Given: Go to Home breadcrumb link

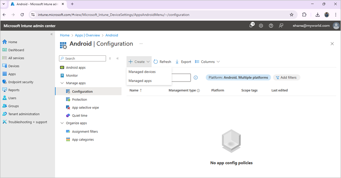Looking at the screenshot, I should [64, 35].
